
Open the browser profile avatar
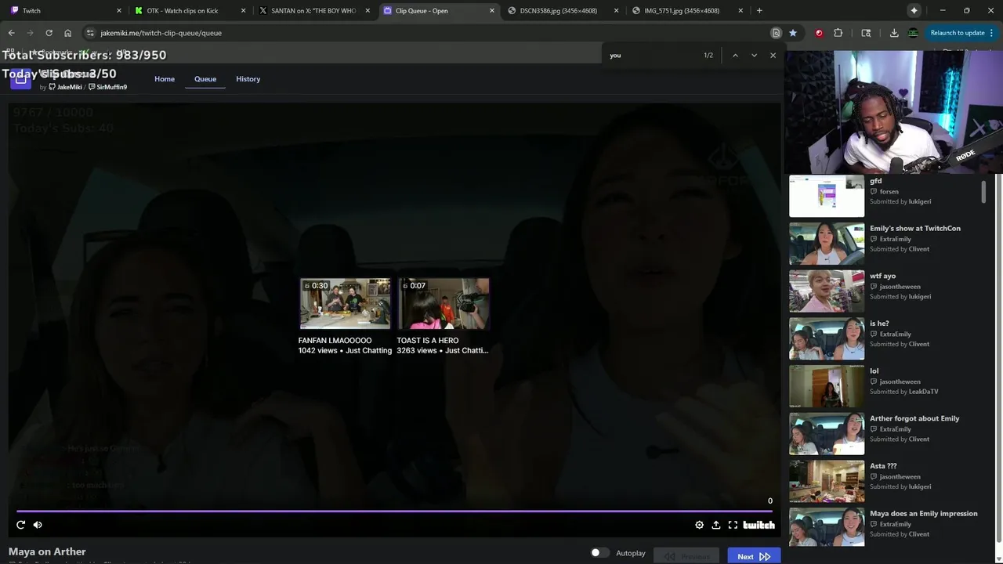point(913,33)
